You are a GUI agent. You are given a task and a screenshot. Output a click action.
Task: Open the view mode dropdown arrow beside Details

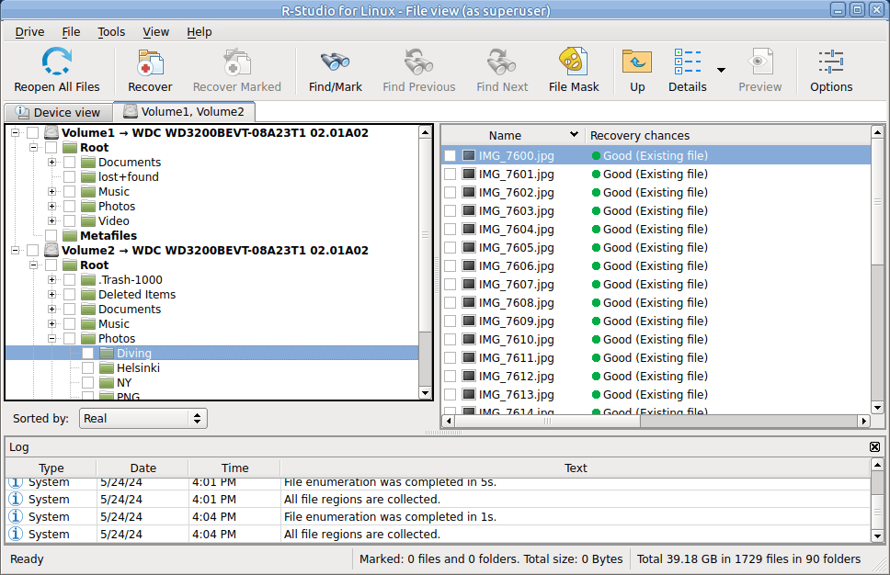click(721, 70)
